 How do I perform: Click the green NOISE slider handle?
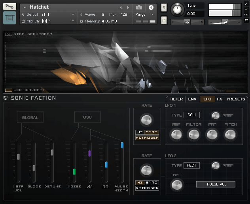74,172
